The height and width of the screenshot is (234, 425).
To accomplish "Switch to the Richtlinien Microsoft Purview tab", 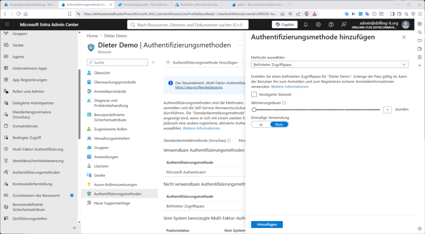I will point(199,5).
